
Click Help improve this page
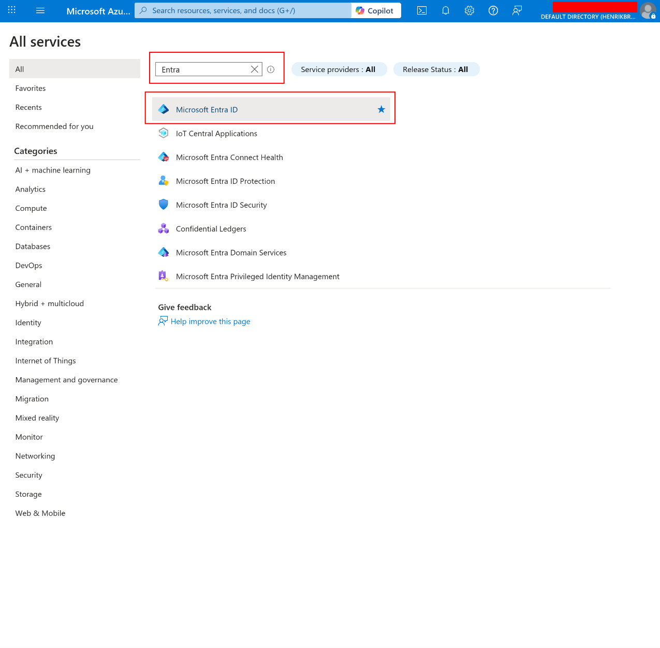(210, 321)
